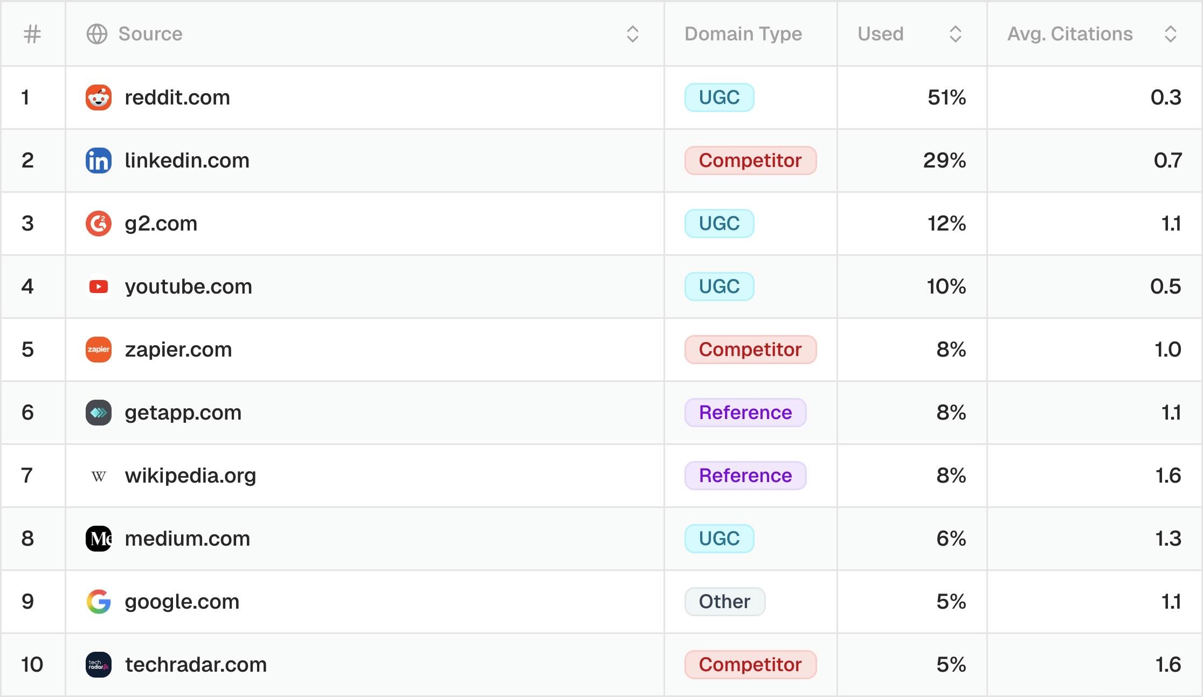Screen dimensions: 1203x697
Task: Click the TechRadar logo icon
Action: [99, 665]
